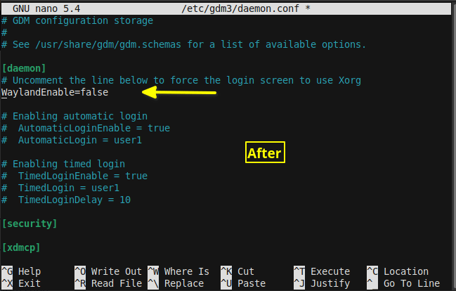Click the ^W Where Is shortcut
This screenshot has height=291, width=456.
[178, 271]
